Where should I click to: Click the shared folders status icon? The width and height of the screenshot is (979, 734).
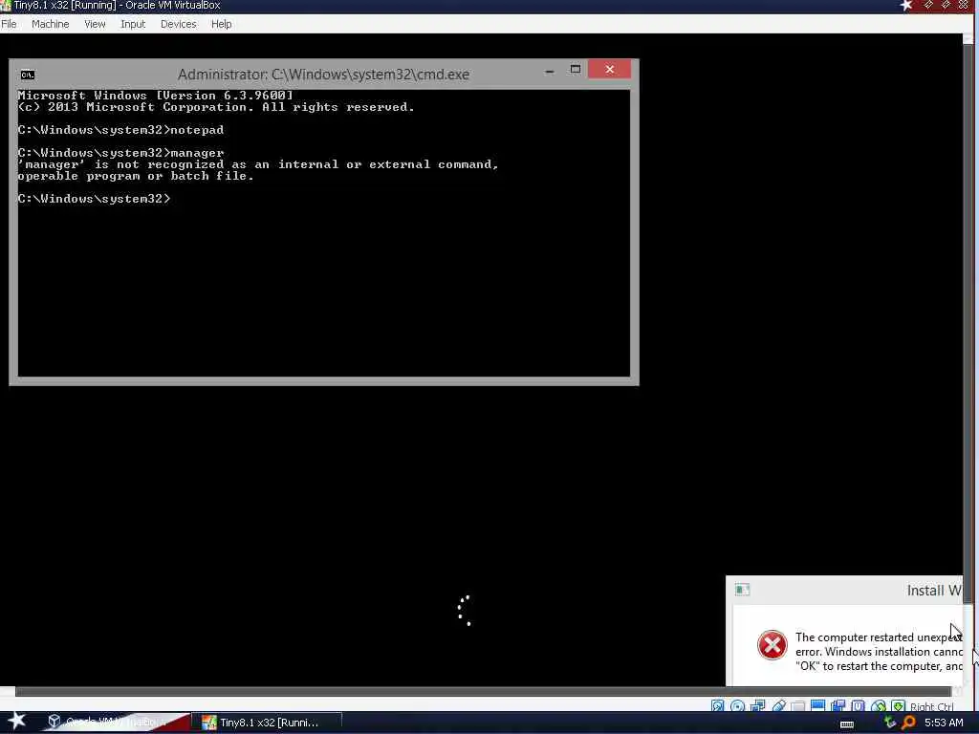(x=798, y=706)
